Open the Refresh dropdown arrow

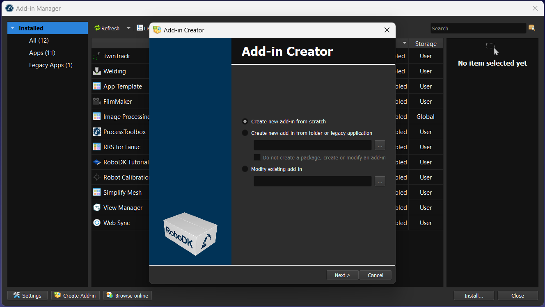click(128, 28)
